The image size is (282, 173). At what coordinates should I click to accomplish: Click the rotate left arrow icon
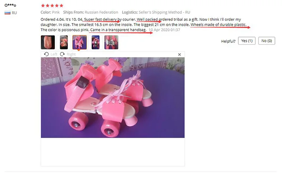46,54
